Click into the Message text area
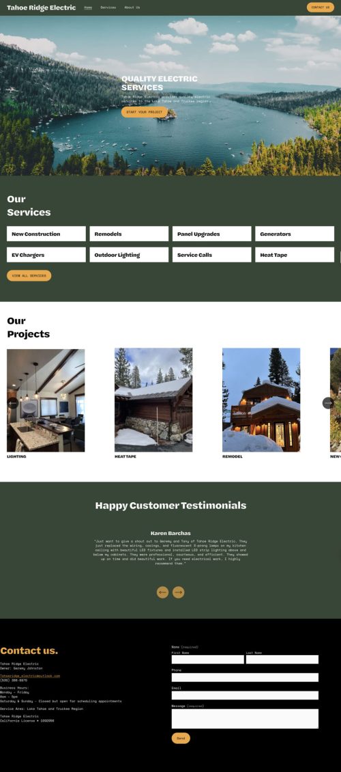 point(246,719)
